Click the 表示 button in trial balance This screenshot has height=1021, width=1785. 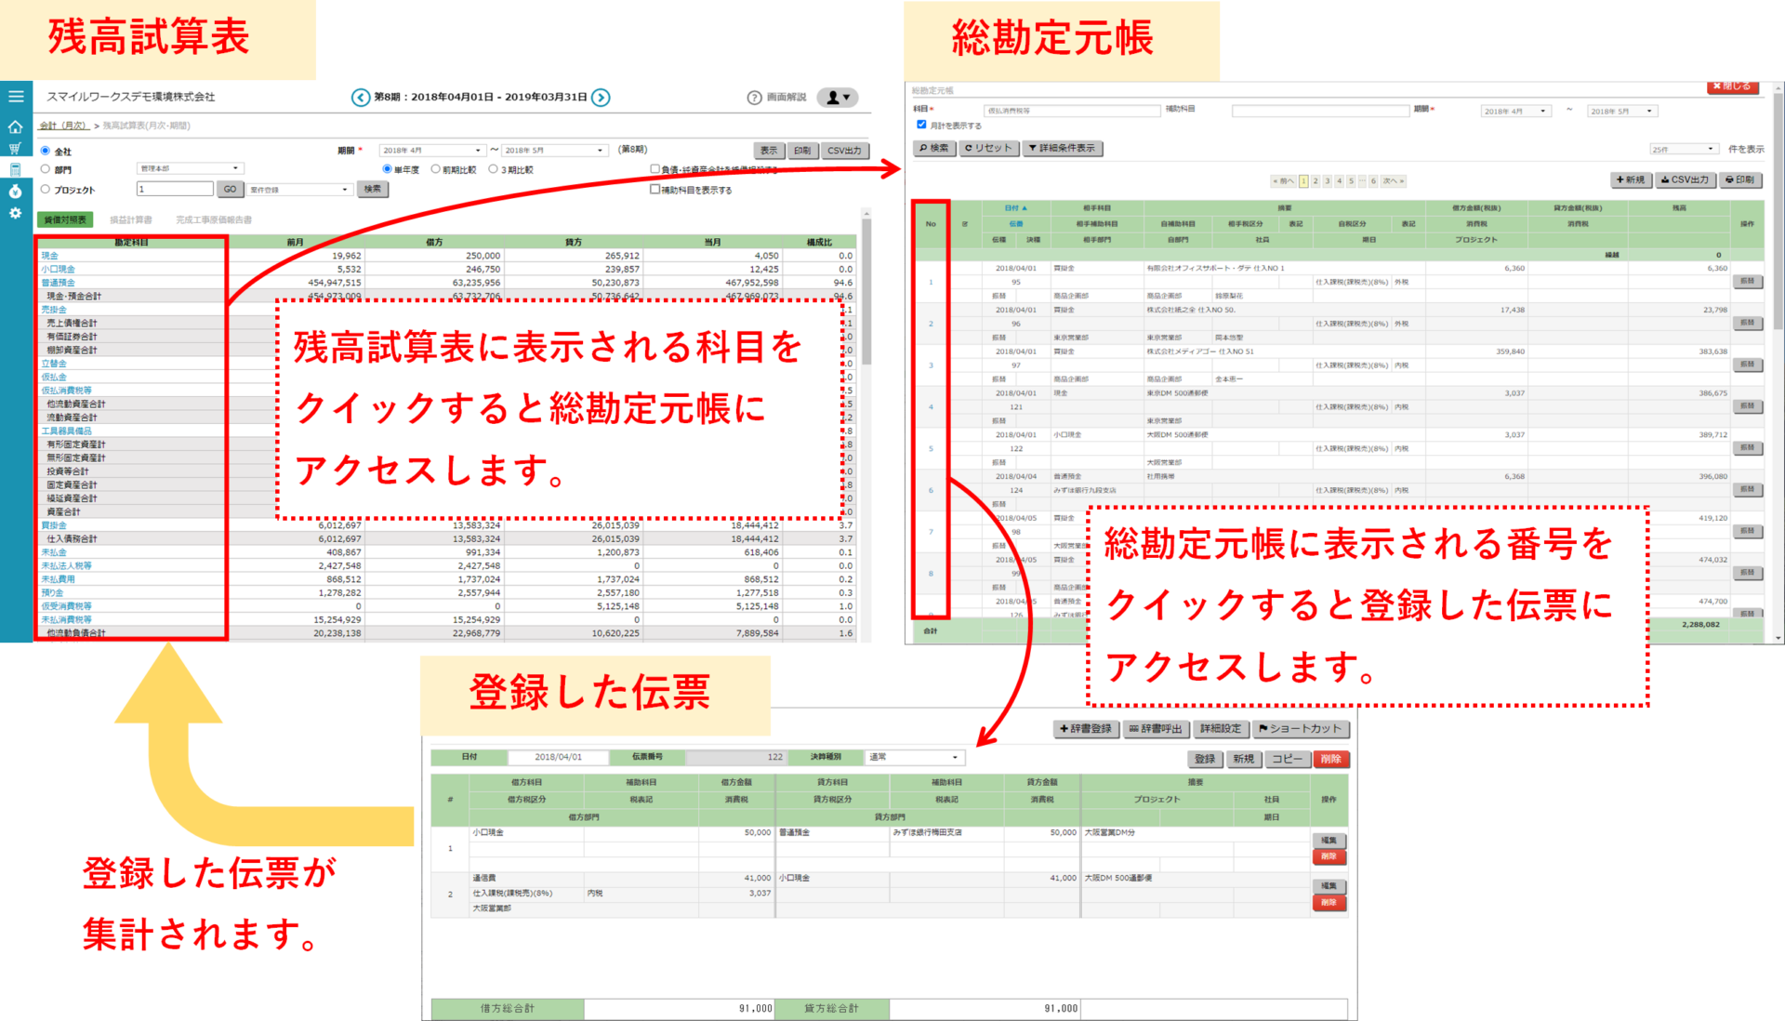[769, 151]
